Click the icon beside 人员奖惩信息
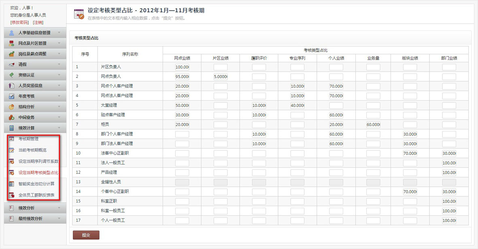The width and height of the screenshot is (478, 249). 12,86
